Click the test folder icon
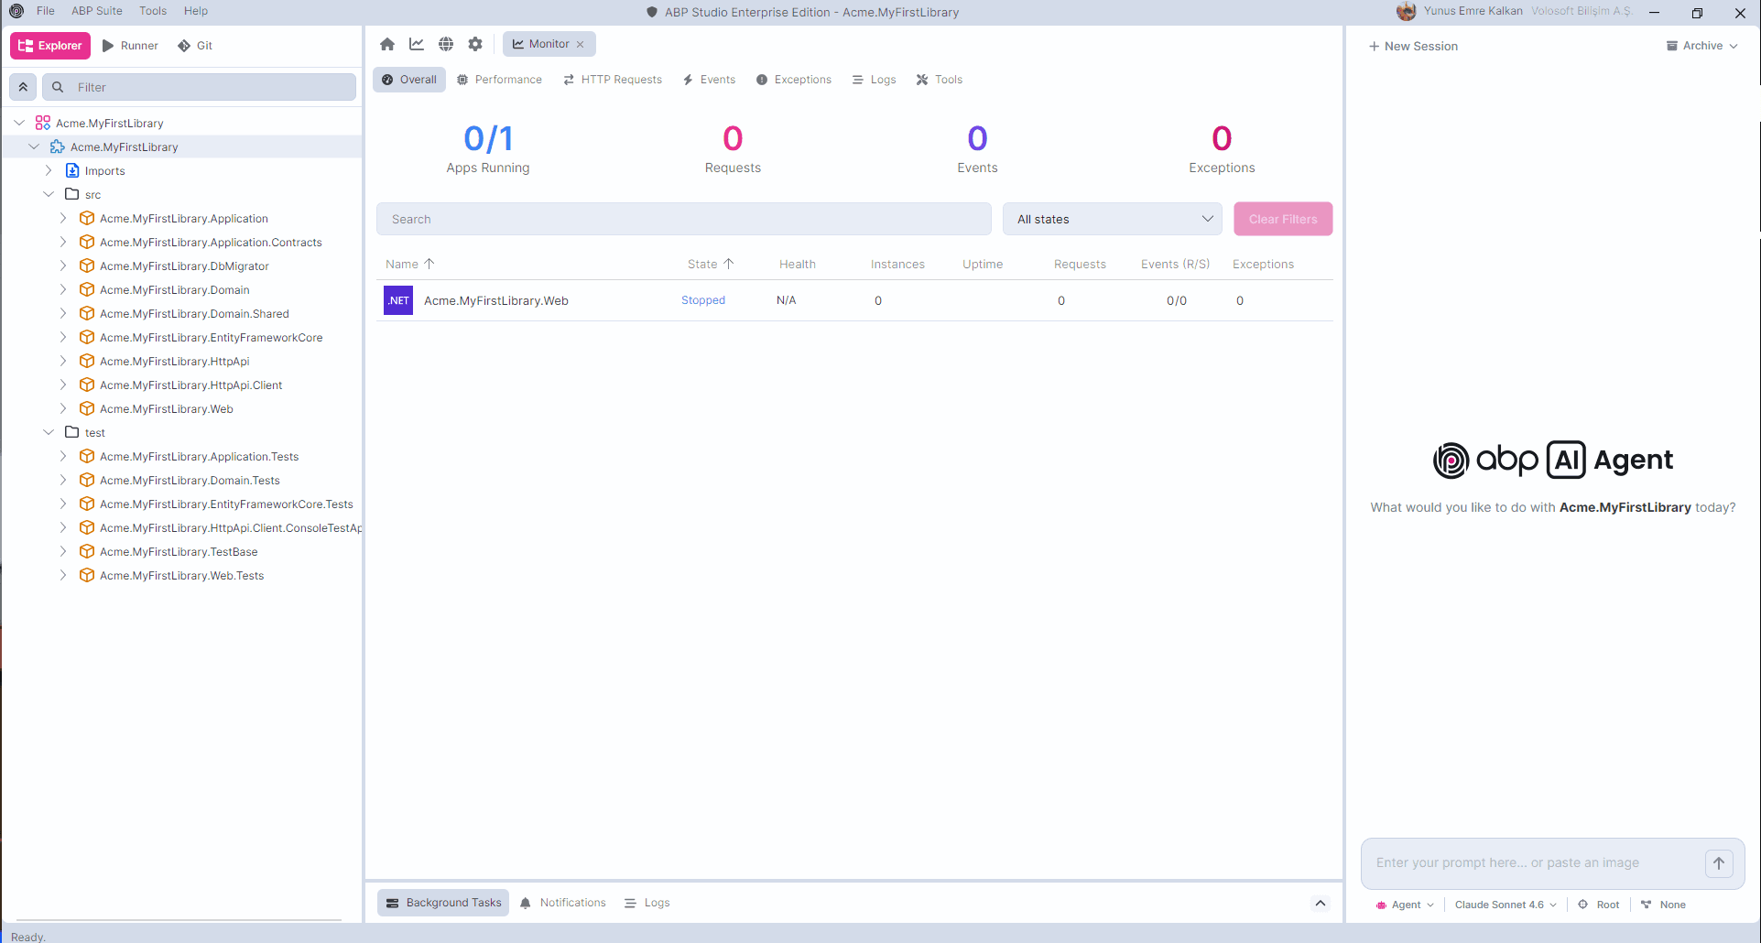This screenshot has width=1761, height=943. coord(72,432)
